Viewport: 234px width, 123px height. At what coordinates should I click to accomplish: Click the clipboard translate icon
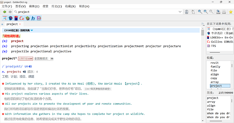pos(187,12)
